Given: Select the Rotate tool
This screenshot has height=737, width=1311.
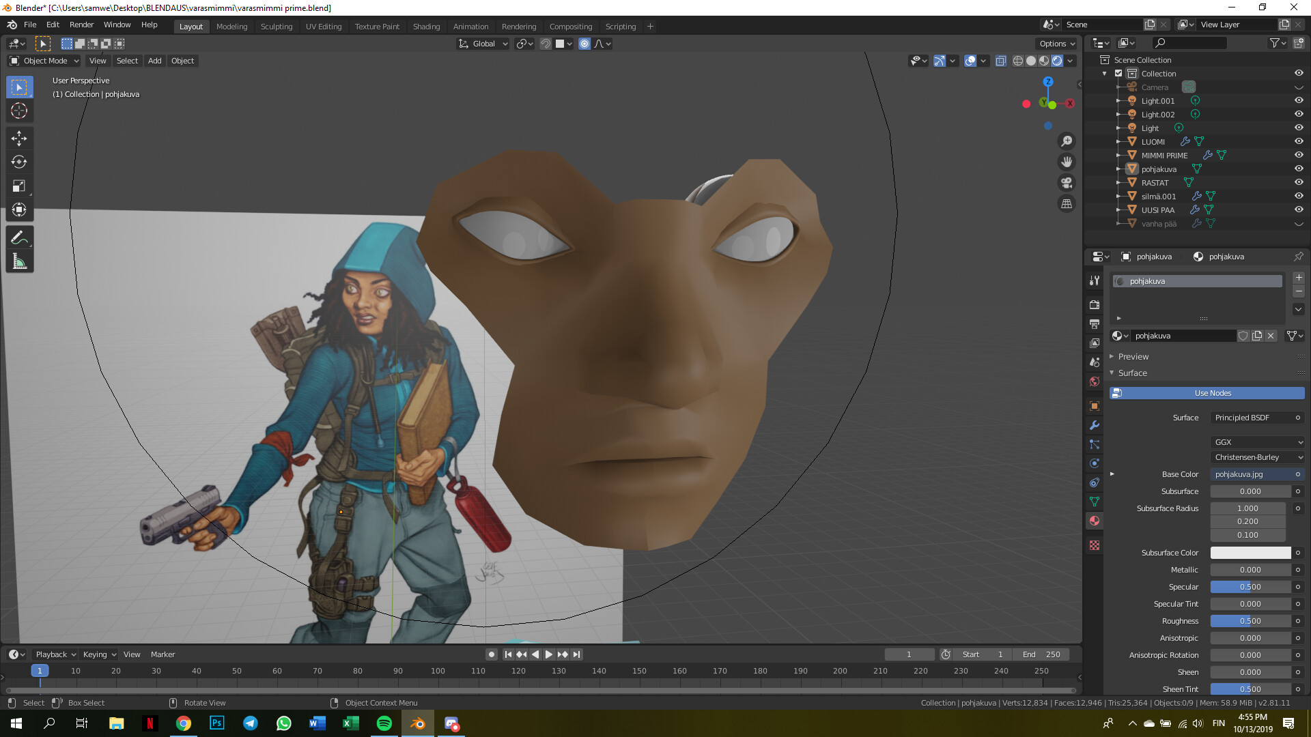Looking at the screenshot, I should [x=19, y=162].
